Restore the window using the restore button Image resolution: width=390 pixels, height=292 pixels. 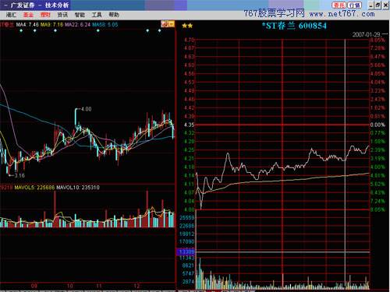click(378, 5)
